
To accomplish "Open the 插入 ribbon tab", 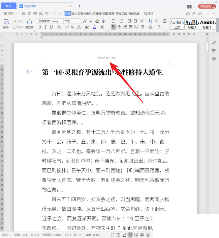I will 74,14.
